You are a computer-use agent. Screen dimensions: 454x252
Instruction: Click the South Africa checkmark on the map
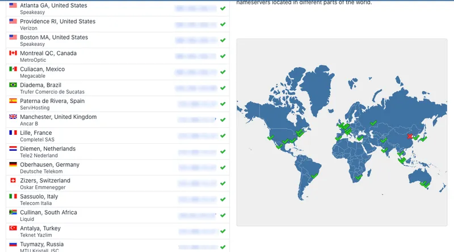coord(359,177)
